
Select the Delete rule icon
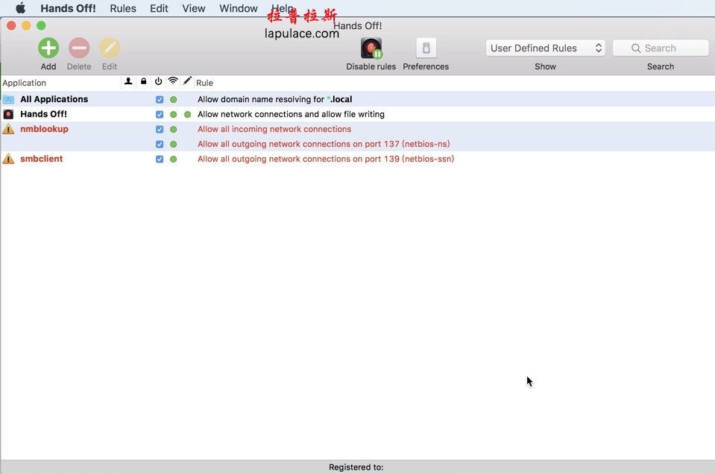tap(78, 48)
